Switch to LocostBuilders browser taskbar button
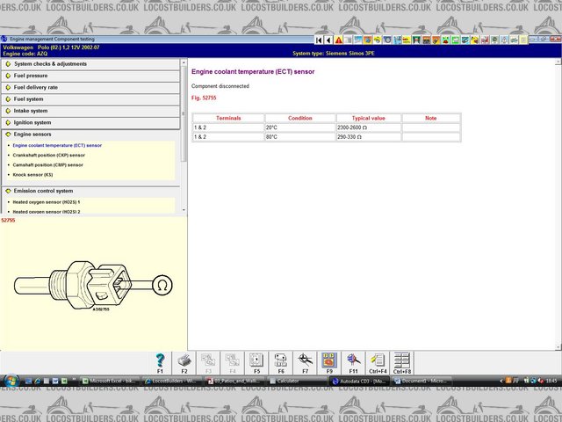Screen dimensions: 562x422 172,381
